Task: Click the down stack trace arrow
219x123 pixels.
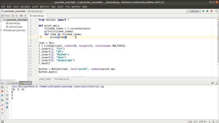Action: coord(7,91)
